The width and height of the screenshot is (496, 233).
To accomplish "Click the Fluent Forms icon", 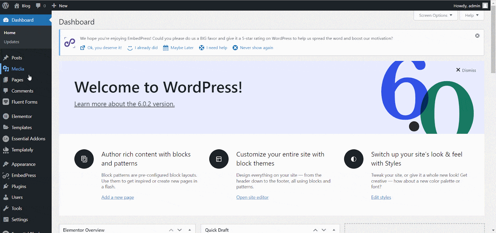I will coord(6,102).
